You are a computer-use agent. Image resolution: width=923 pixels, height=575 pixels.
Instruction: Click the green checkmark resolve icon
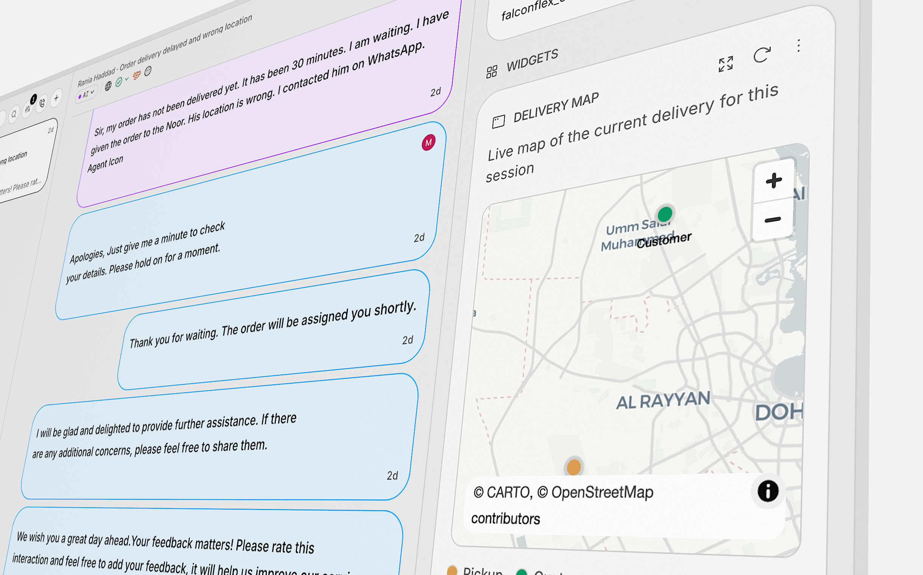(119, 82)
